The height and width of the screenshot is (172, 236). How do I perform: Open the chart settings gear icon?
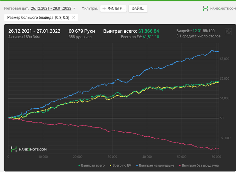228,32
